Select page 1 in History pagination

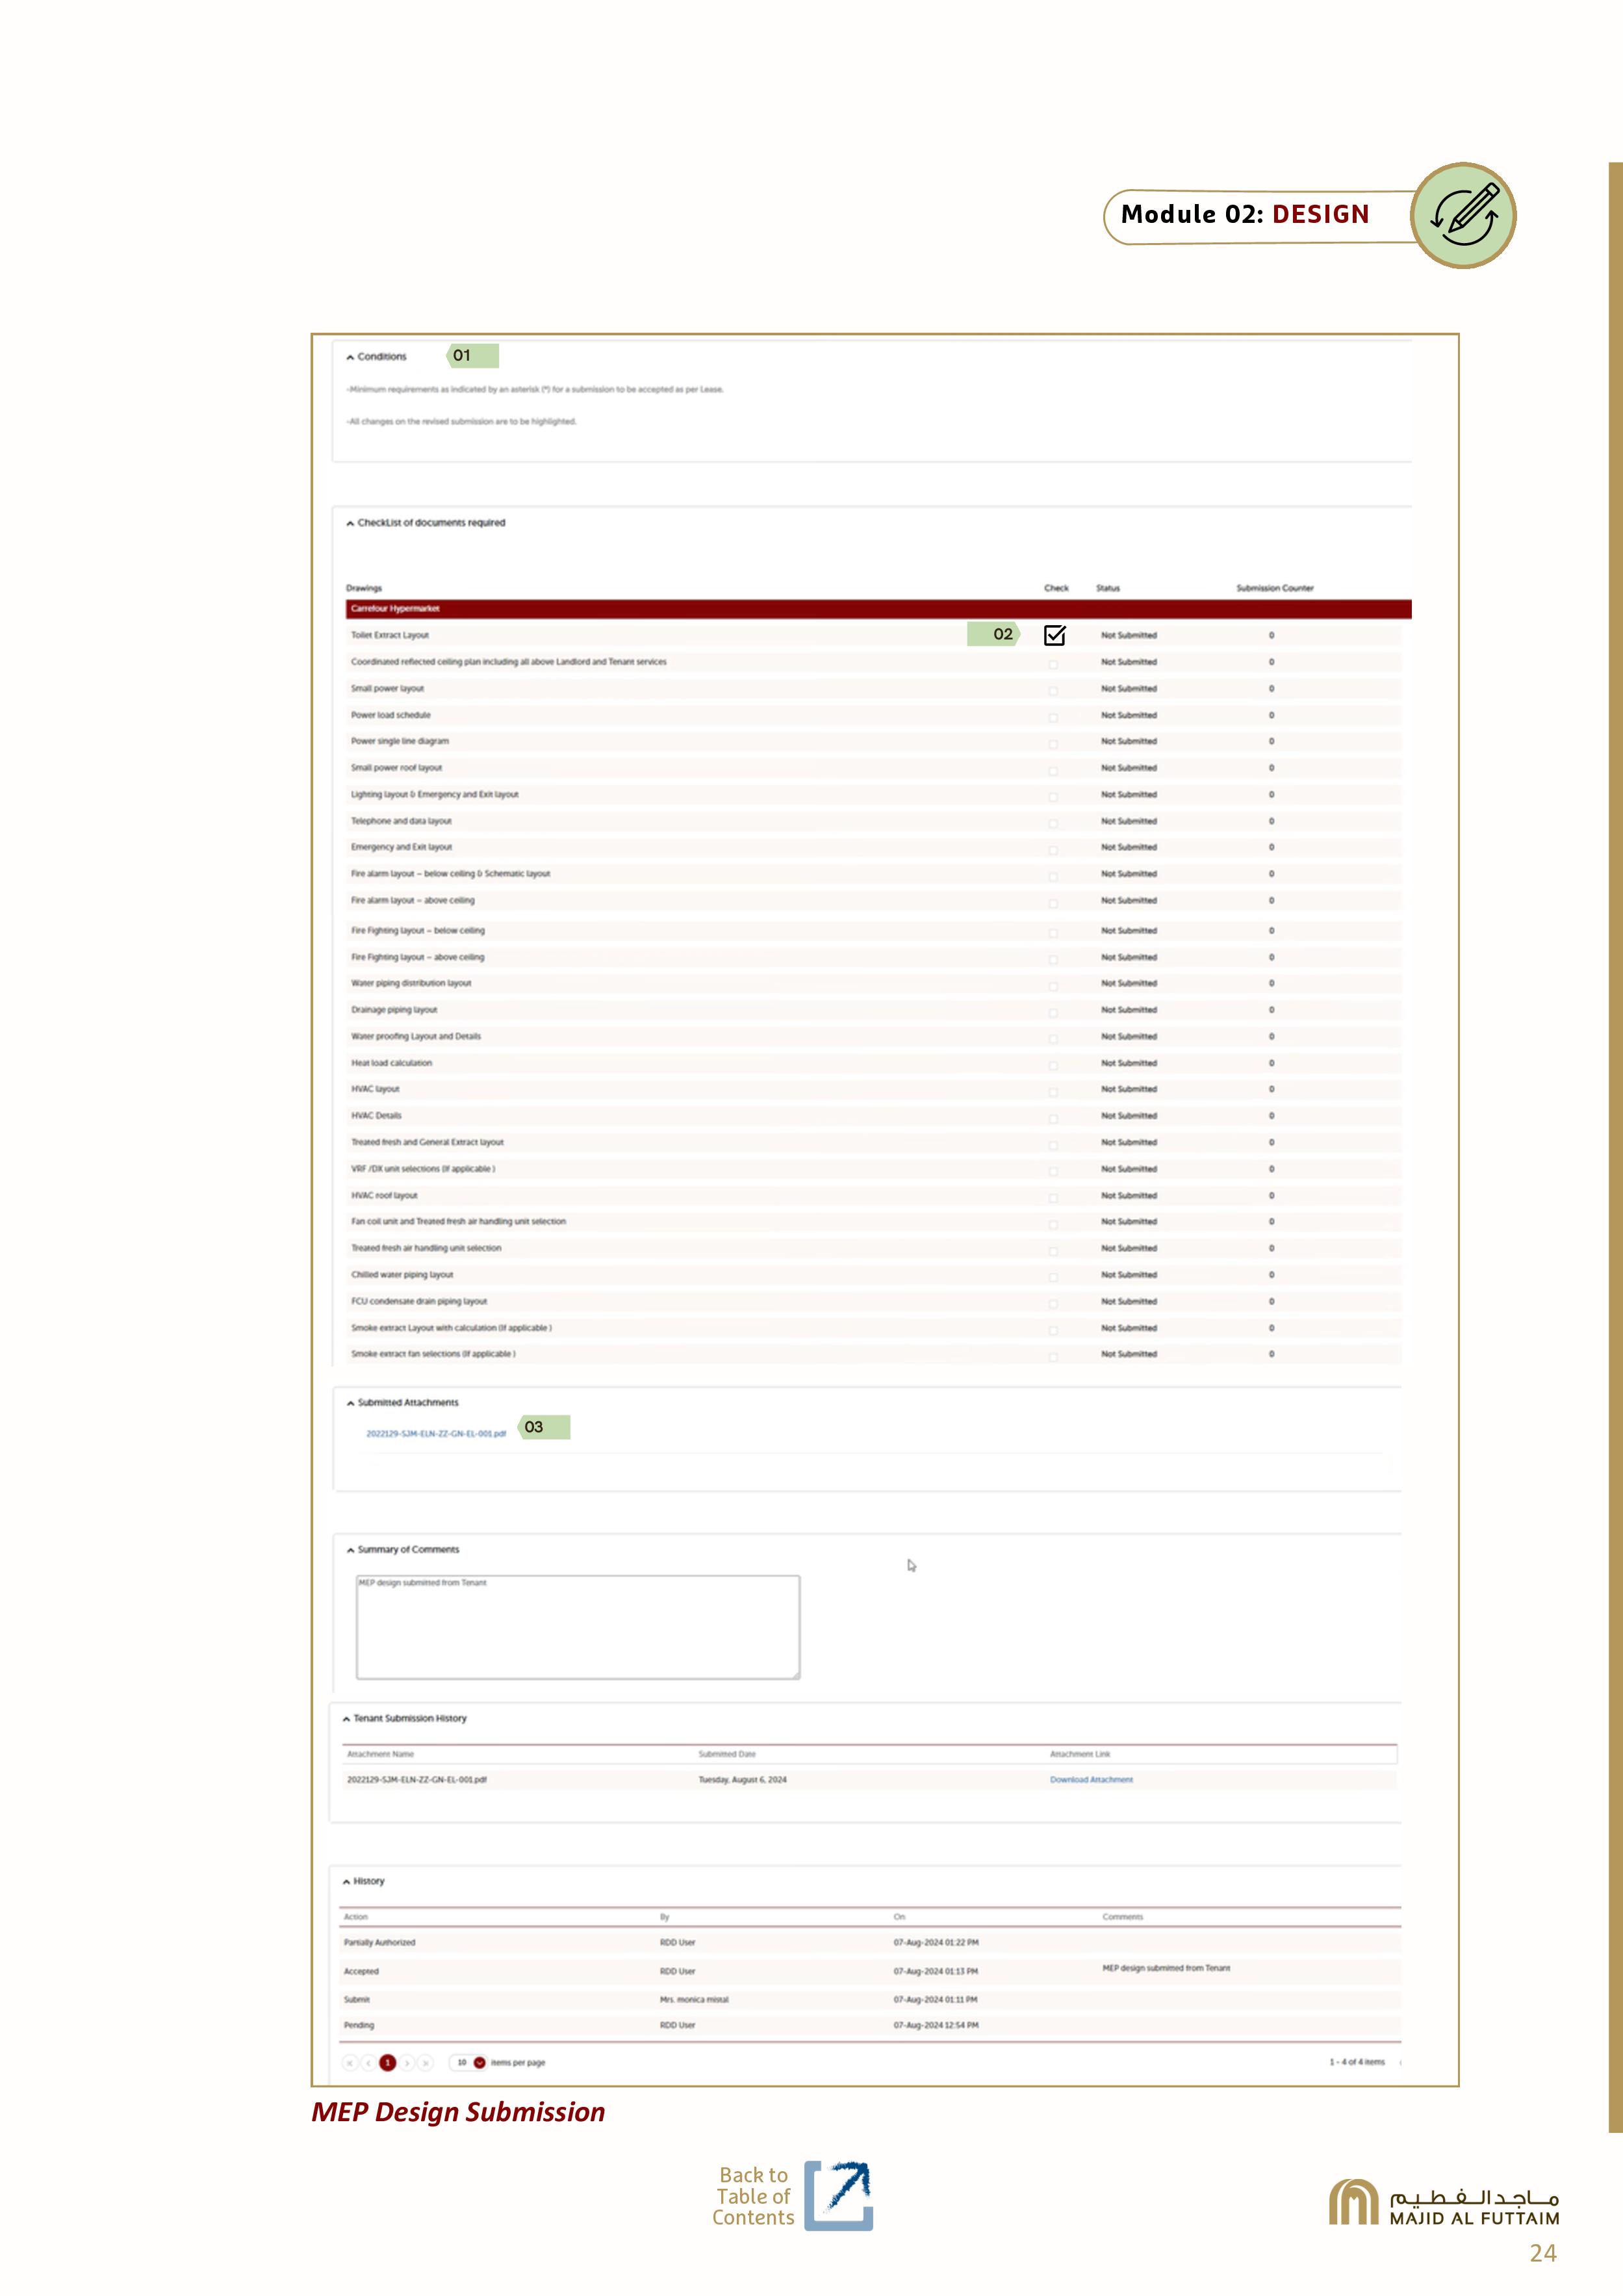pyautogui.click(x=388, y=2062)
